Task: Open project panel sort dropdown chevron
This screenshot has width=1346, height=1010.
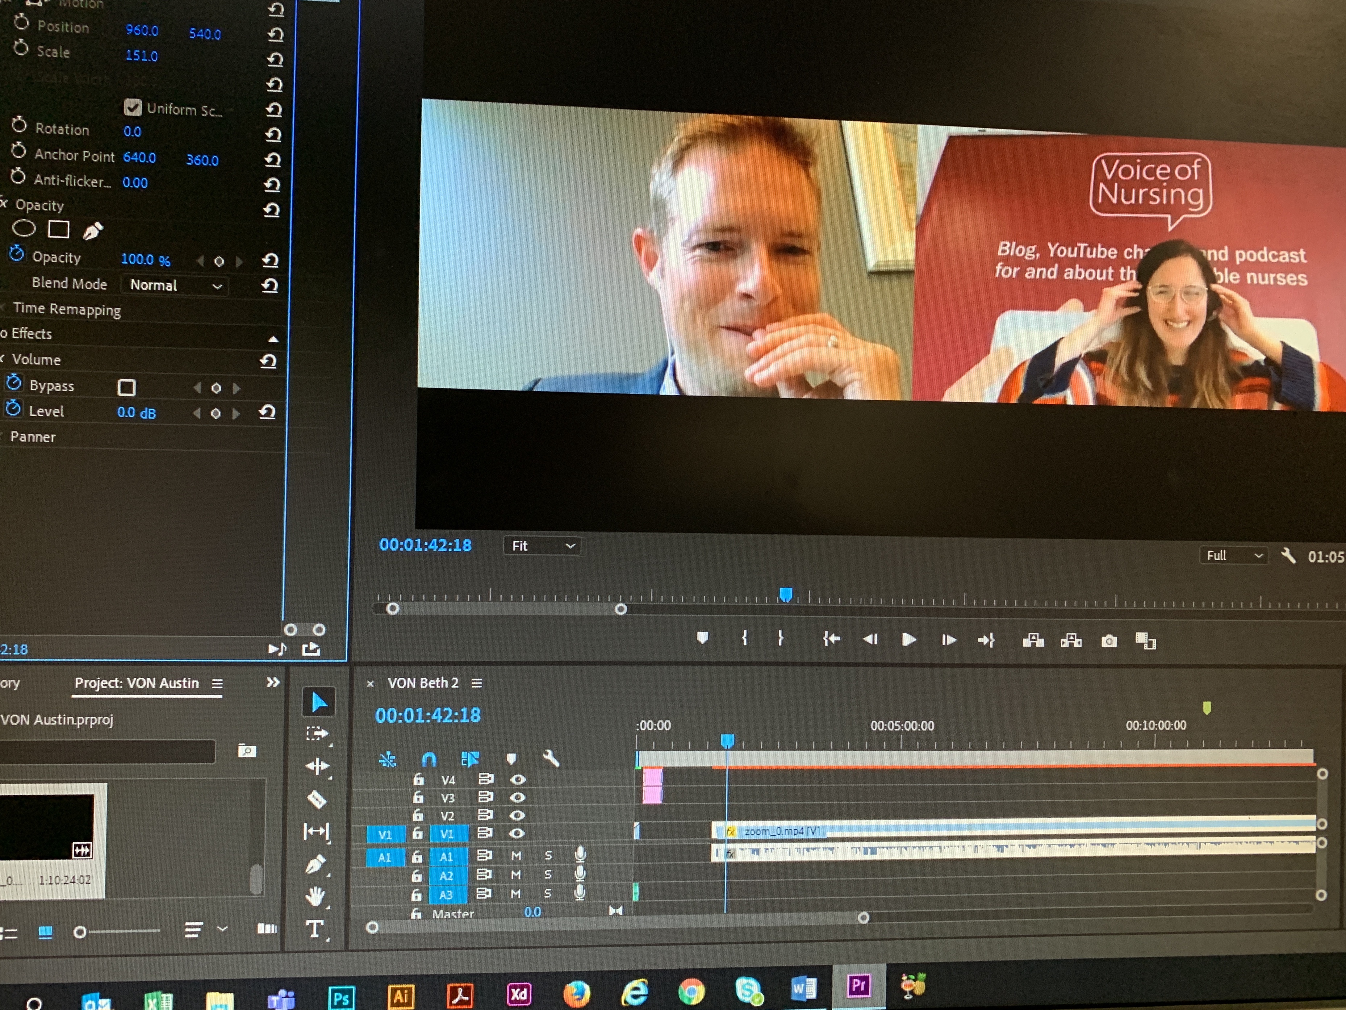Action: (x=222, y=928)
